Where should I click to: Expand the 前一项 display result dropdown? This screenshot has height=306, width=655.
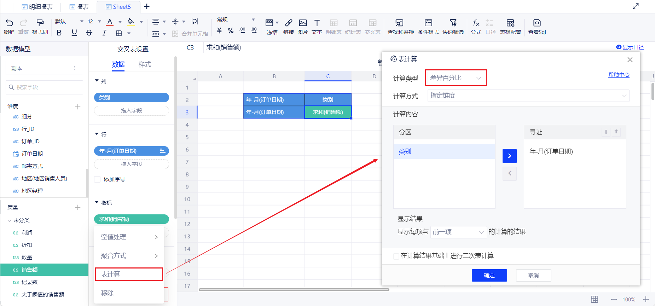tap(458, 232)
